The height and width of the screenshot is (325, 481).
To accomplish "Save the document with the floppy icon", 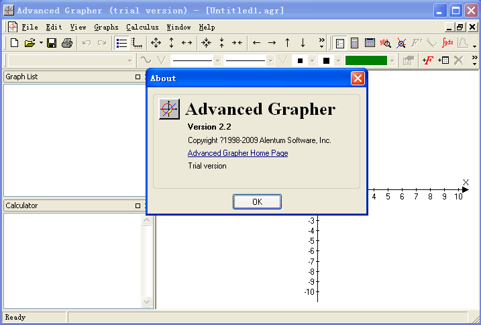I will (x=52, y=43).
